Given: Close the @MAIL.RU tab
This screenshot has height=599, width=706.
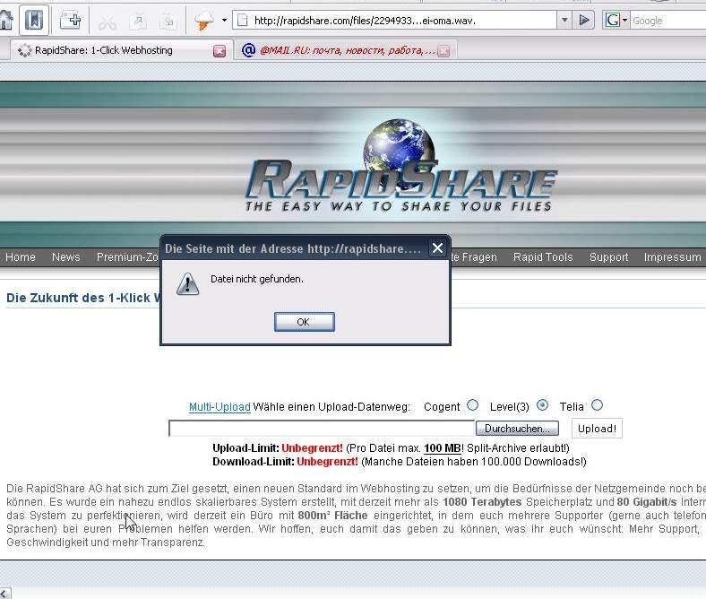Looking at the screenshot, I should pos(443,51).
